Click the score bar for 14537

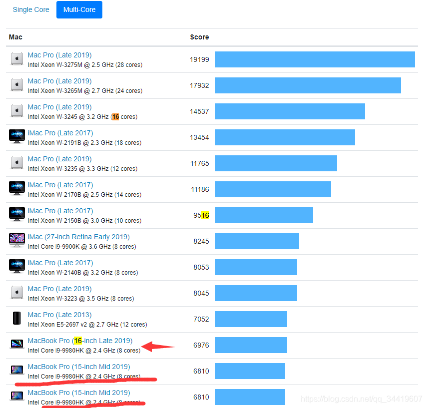[290, 111]
